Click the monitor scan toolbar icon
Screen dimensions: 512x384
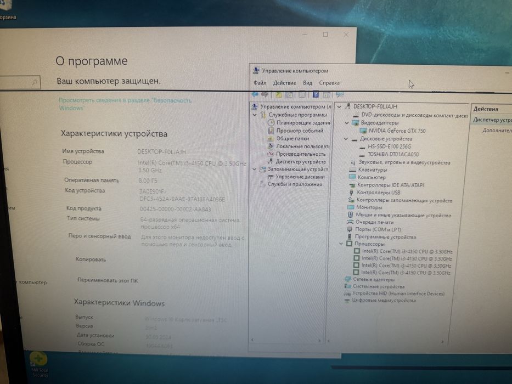pyautogui.click(x=340, y=95)
